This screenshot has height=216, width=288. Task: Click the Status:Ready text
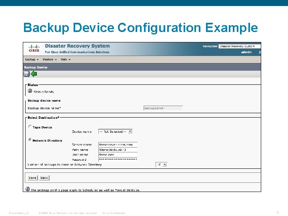(x=44, y=92)
